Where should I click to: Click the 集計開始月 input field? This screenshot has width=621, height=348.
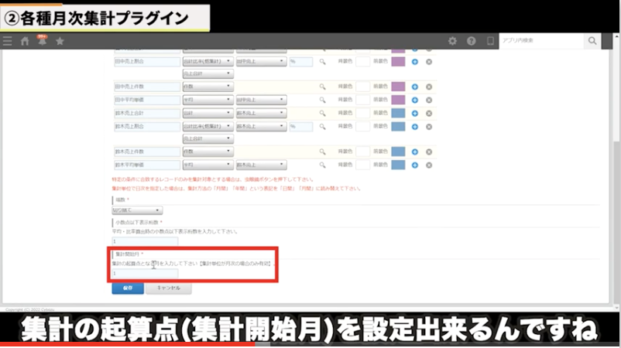[x=146, y=273]
